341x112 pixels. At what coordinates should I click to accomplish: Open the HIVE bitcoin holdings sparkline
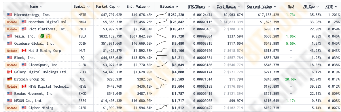[162, 86]
